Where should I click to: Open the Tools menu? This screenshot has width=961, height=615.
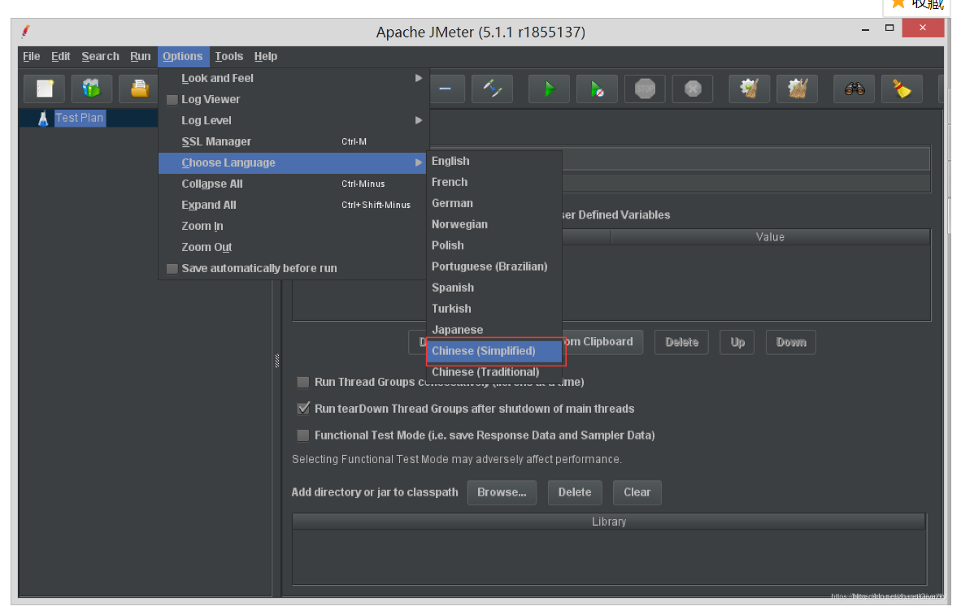coord(229,56)
